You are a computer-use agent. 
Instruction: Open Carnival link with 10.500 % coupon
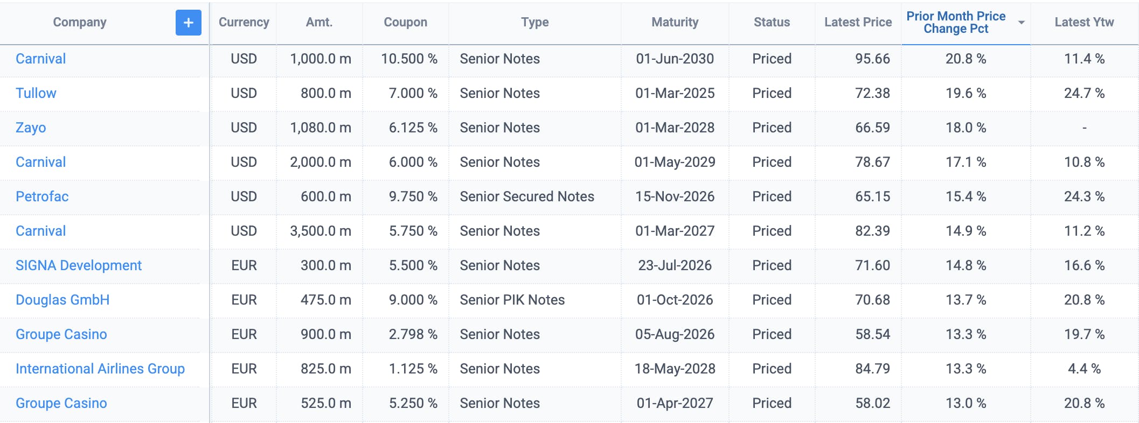tap(41, 59)
